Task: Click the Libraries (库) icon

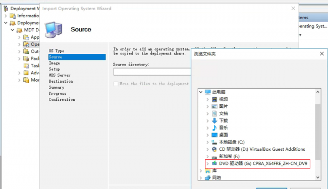Action: [207, 171]
